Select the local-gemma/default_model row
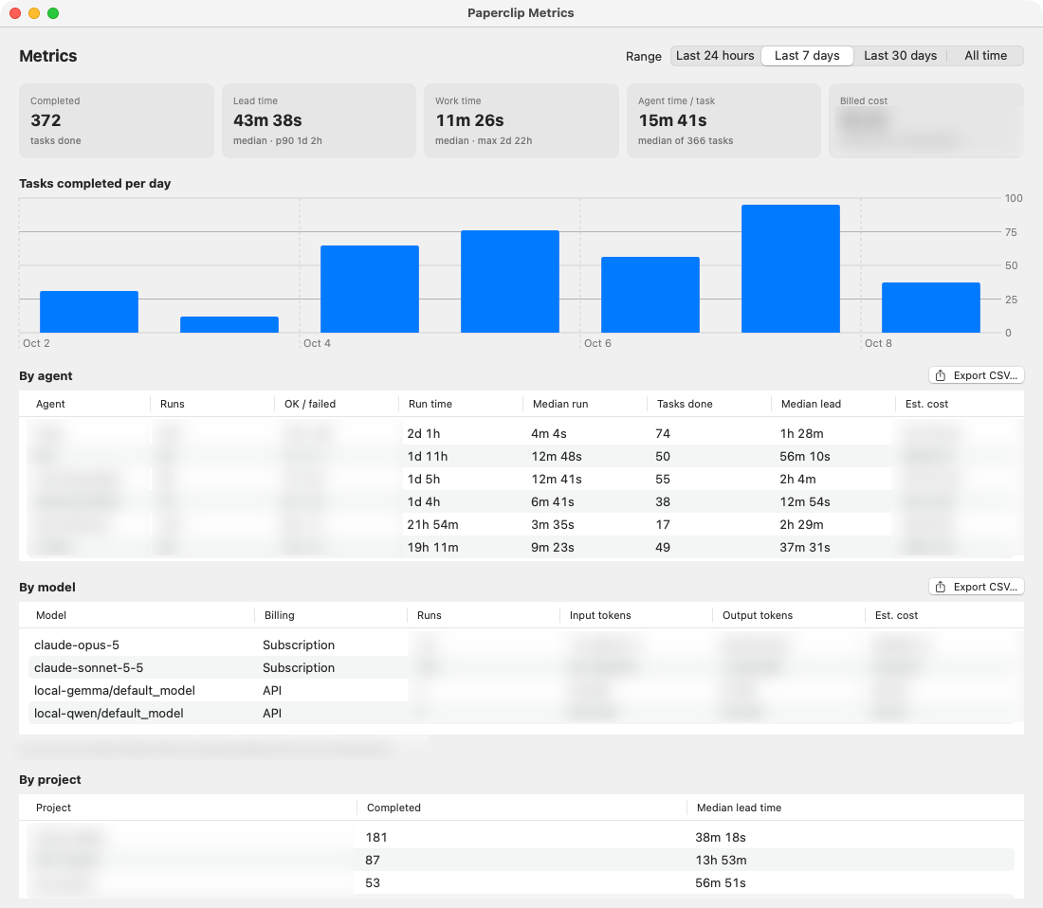This screenshot has width=1043, height=908. tap(521, 690)
